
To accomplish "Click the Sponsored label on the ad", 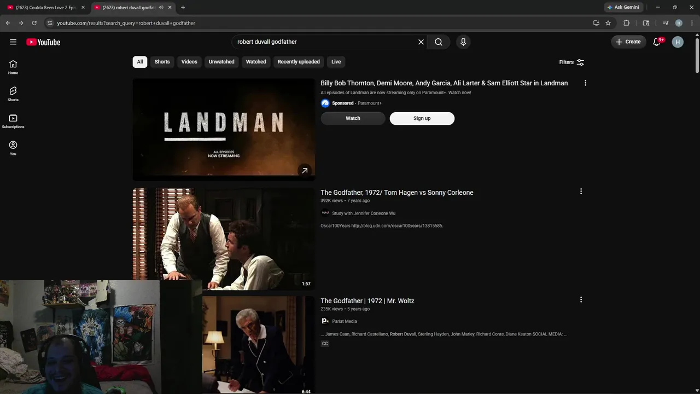I will pyautogui.click(x=343, y=103).
